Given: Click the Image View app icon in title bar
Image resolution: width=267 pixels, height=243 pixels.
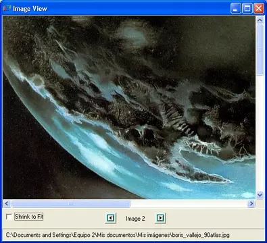Looking at the screenshot, I should point(7,9).
